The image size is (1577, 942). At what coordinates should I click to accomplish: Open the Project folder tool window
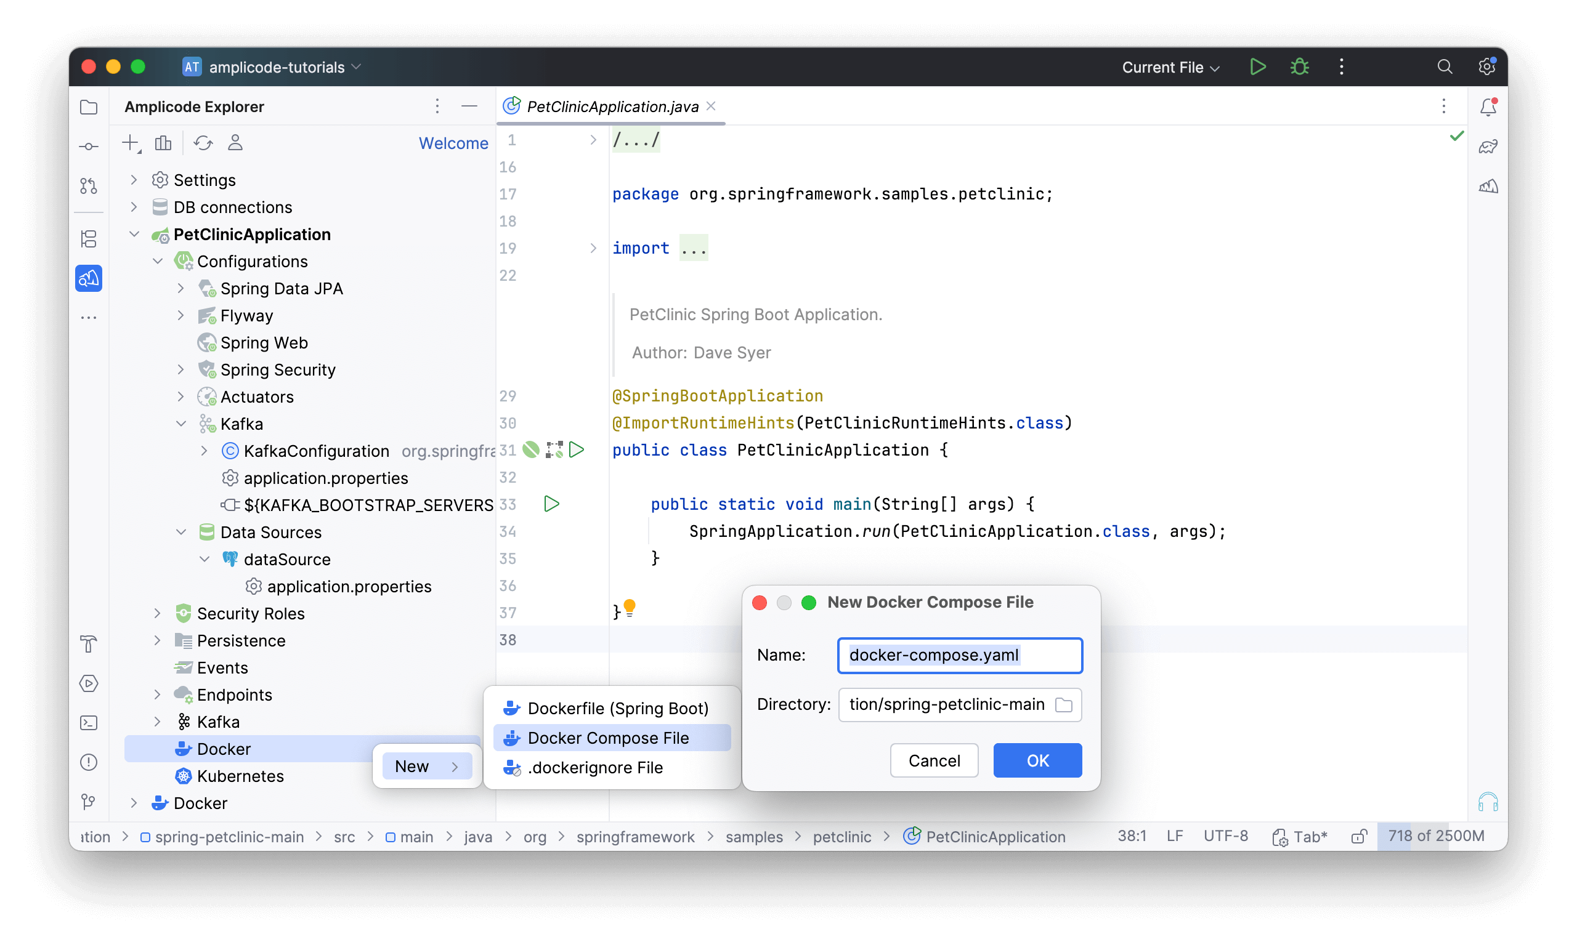(89, 107)
